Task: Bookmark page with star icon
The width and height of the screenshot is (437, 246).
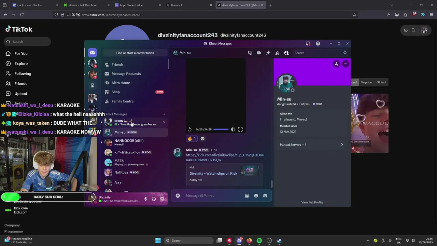Action: point(354,15)
